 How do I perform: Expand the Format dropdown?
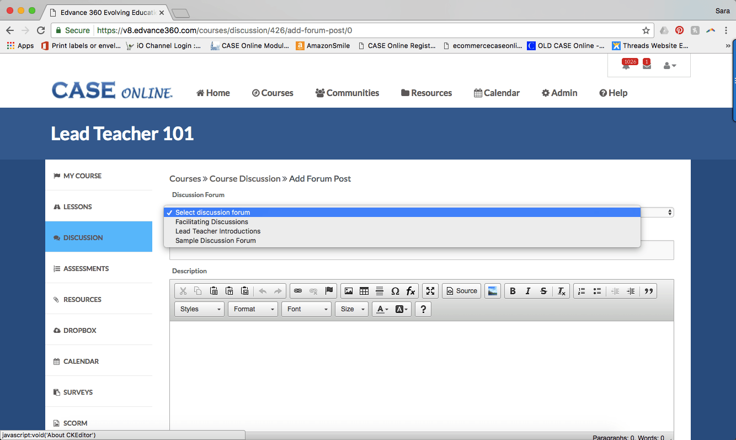click(253, 309)
